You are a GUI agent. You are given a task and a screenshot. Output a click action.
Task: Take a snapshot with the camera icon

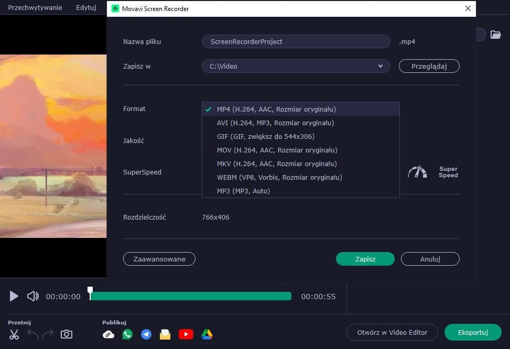67,334
